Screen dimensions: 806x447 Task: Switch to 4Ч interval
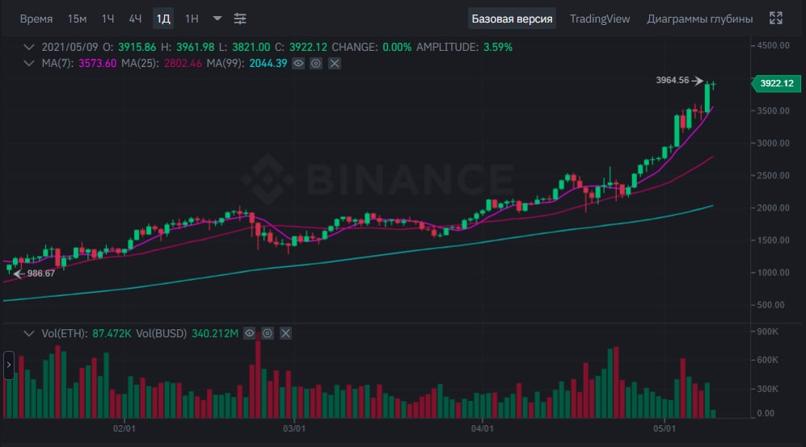pos(135,19)
